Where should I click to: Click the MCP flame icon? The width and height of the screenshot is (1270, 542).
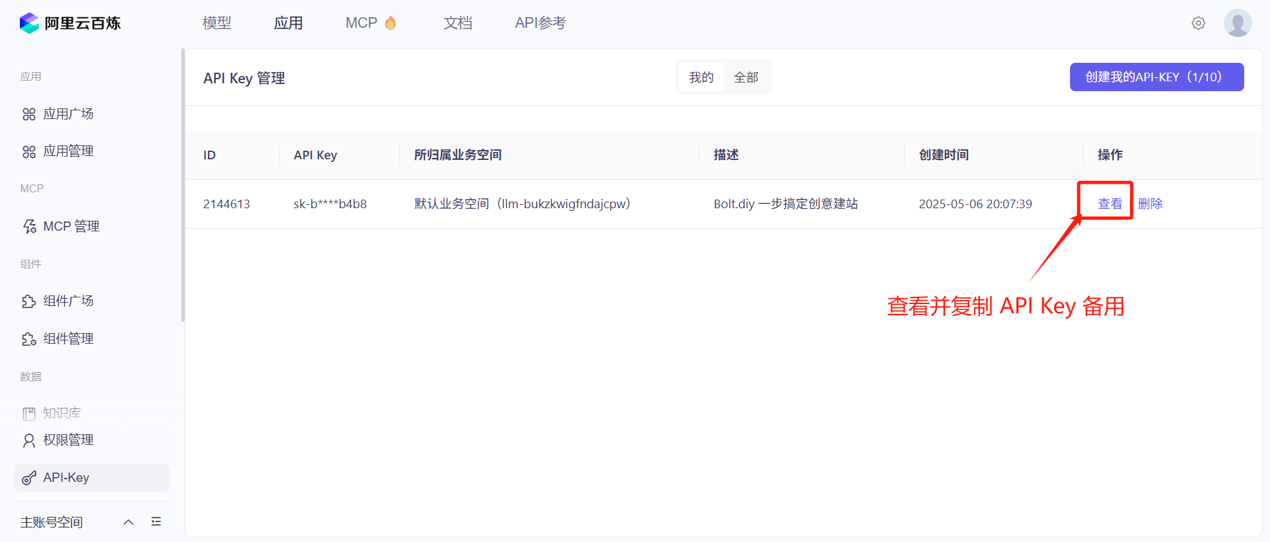(x=391, y=23)
